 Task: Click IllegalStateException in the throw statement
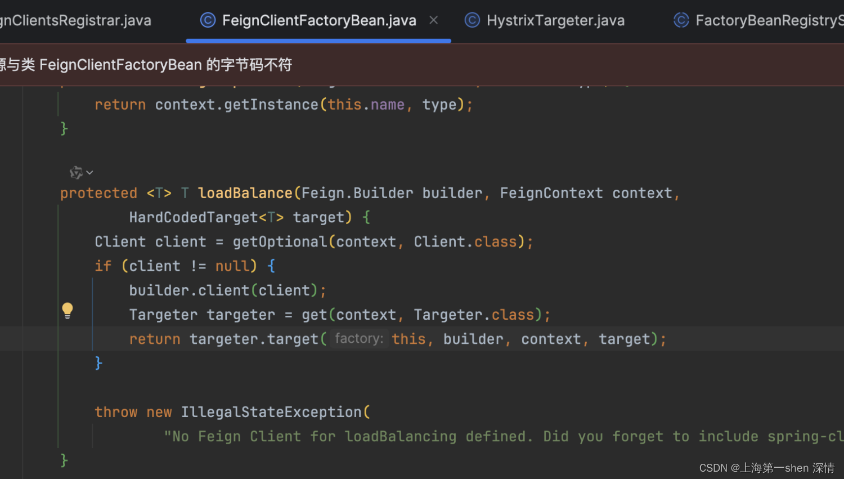click(271, 412)
